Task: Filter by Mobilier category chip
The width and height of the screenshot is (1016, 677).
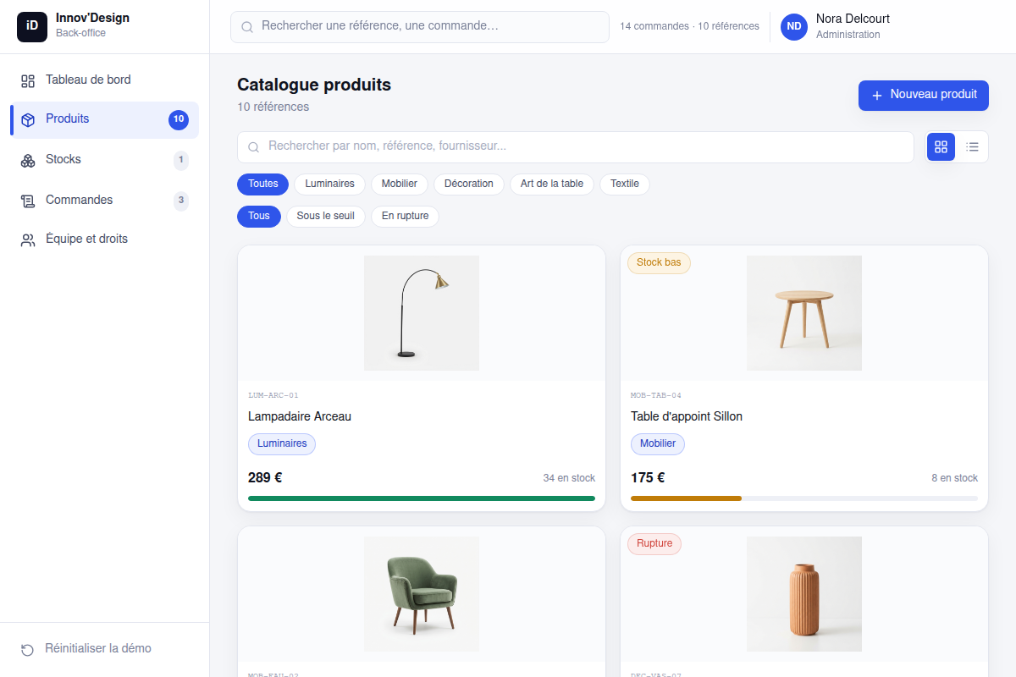Action: pos(400,184)
